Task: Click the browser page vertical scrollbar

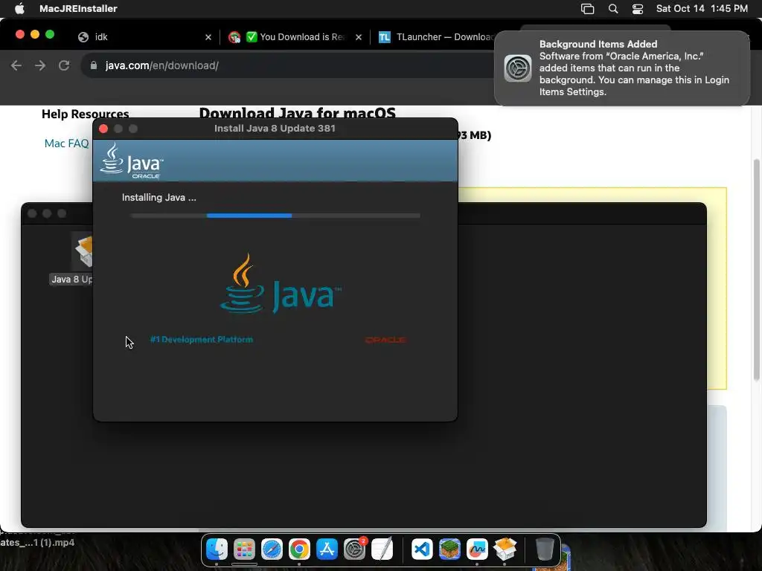Action: click(757, 269)
